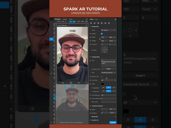Open the Font Size dropdown arrow

pos(115,80)
